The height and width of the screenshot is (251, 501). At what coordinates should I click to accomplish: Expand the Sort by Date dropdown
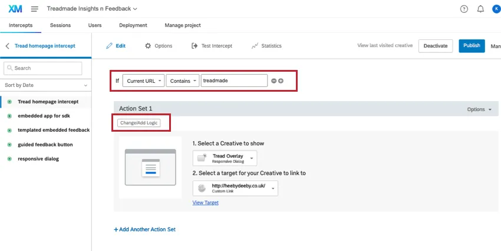[x=46, y=85]
